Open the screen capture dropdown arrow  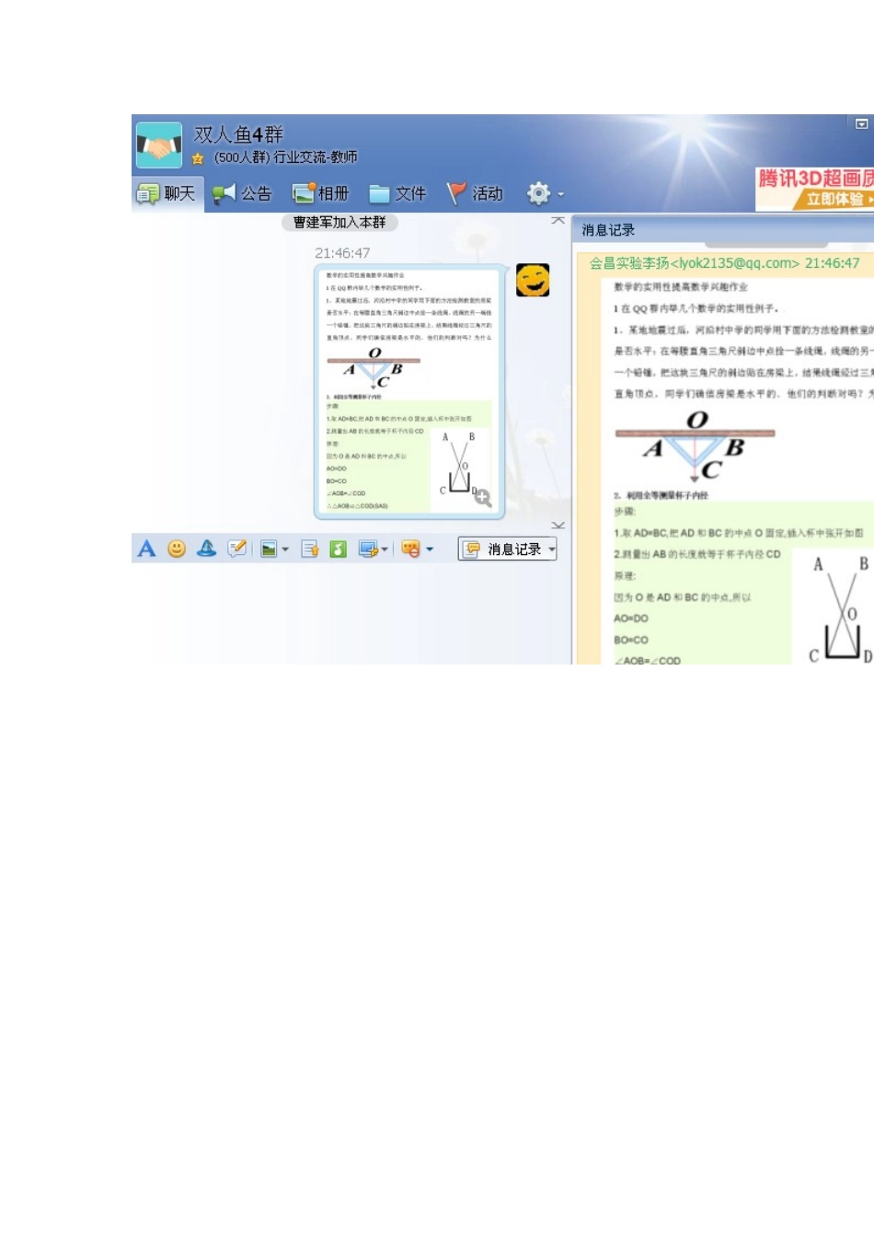[385, 549]
